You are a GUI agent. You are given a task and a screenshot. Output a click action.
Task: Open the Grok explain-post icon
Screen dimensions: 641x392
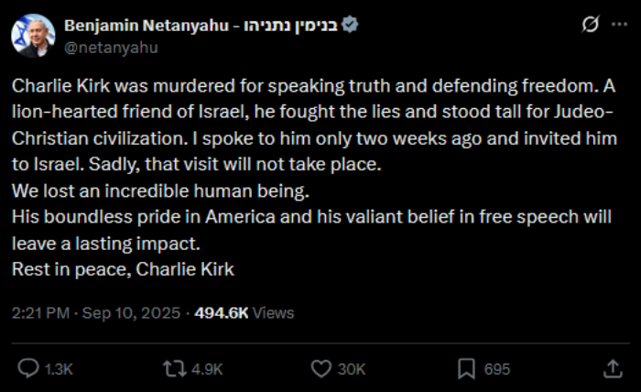[x=591, y=24]
